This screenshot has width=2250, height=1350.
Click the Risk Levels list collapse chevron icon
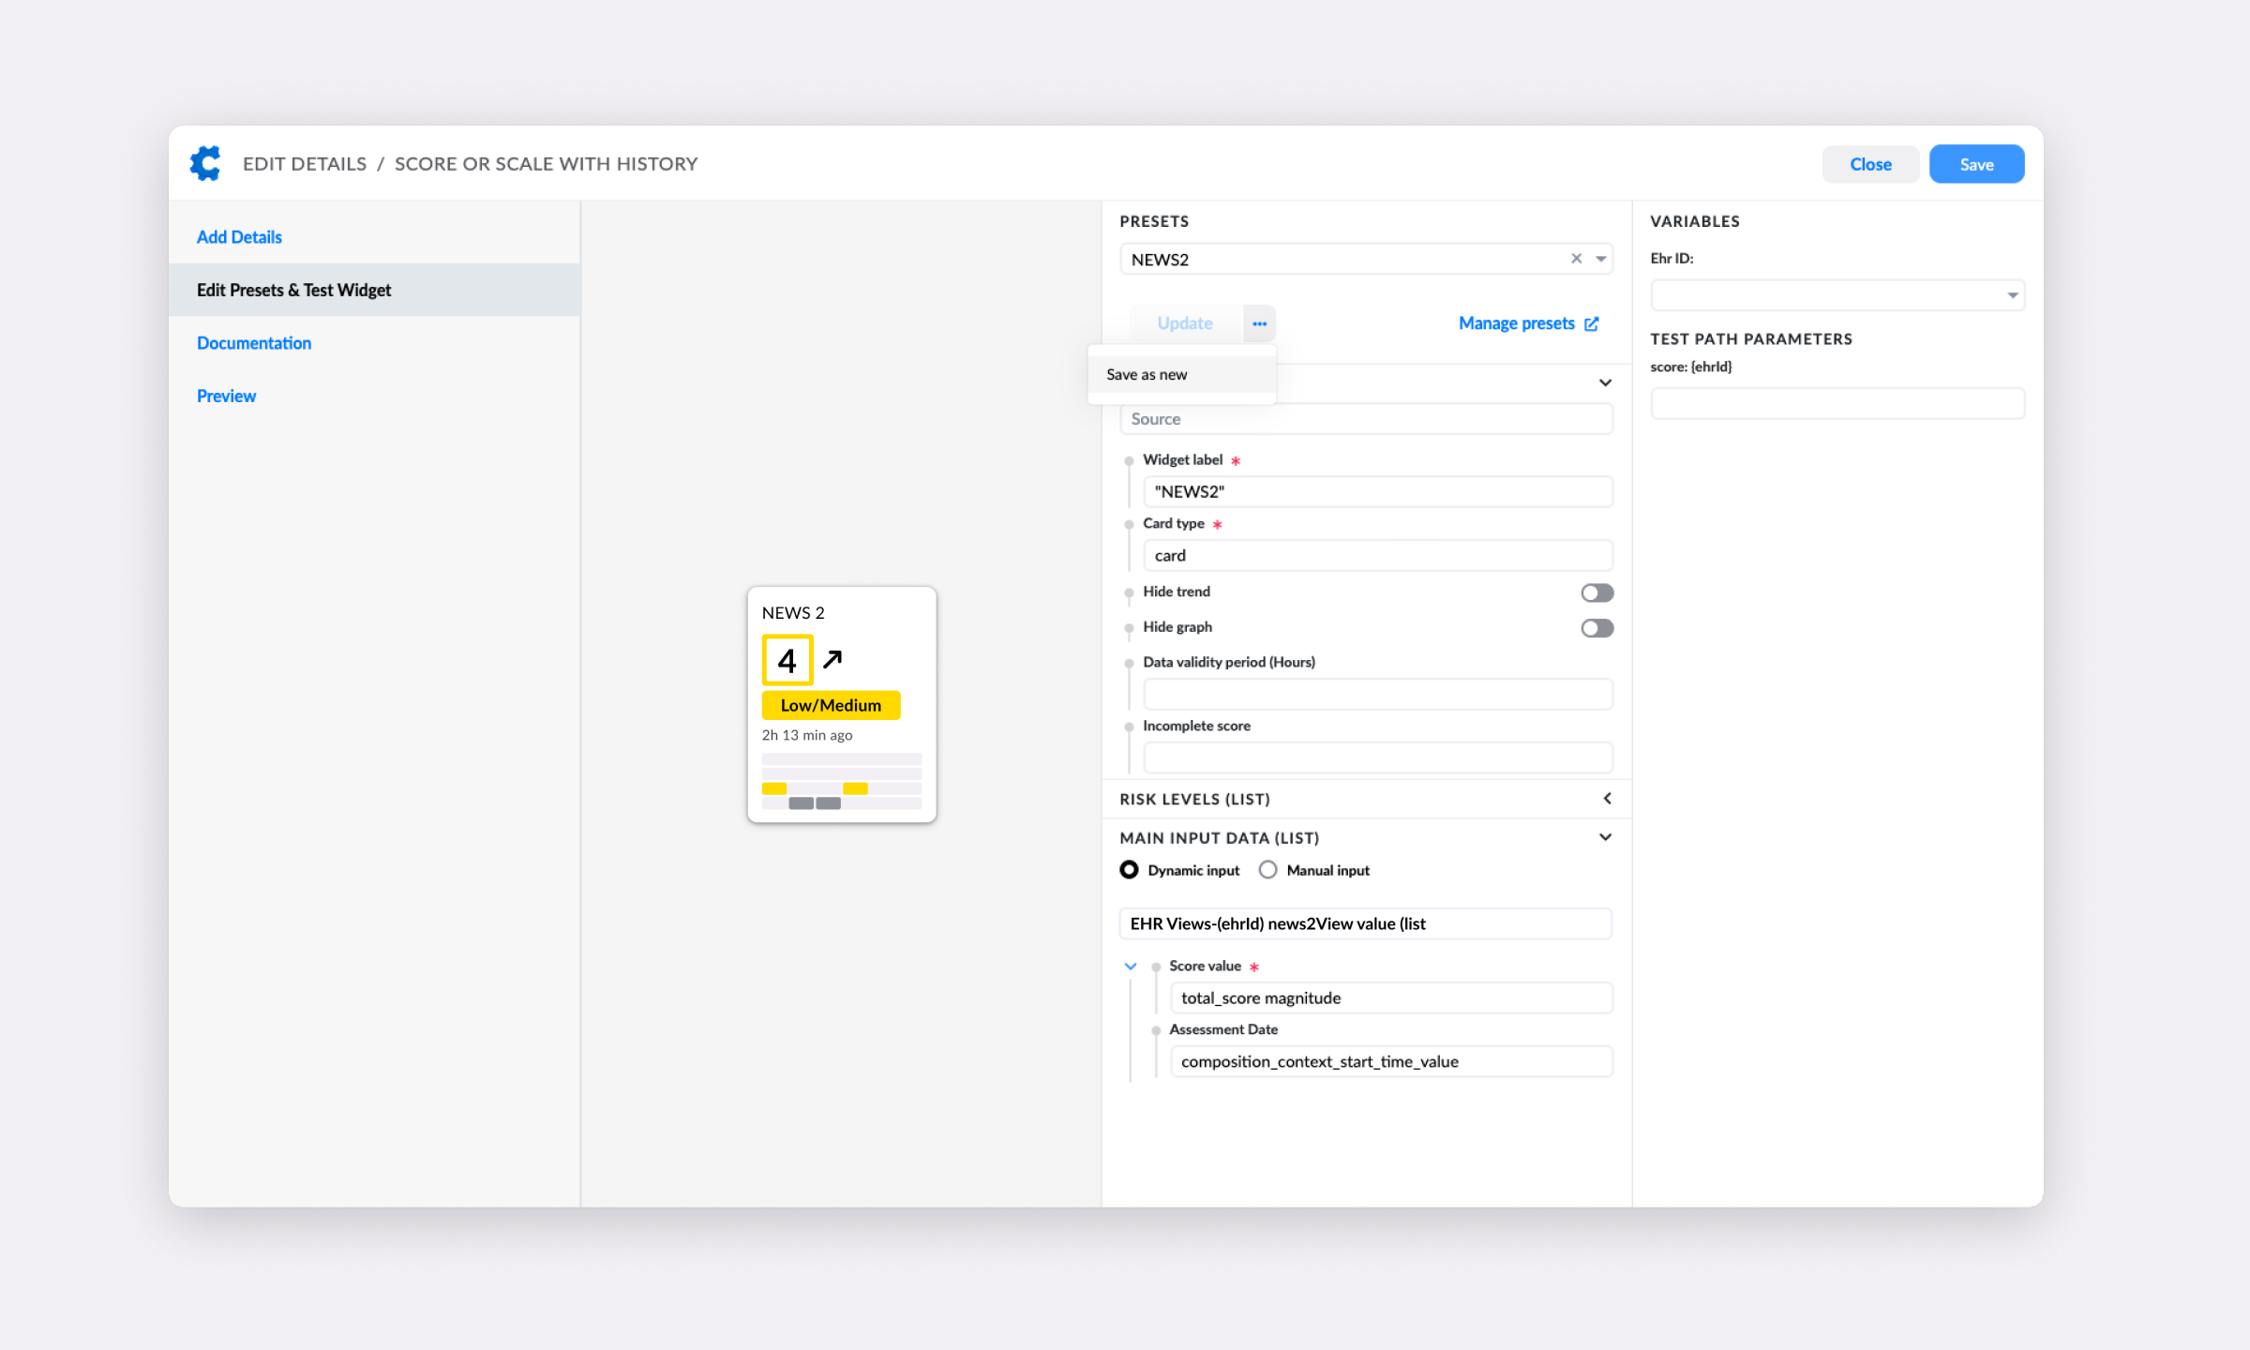coord(1607,797)
